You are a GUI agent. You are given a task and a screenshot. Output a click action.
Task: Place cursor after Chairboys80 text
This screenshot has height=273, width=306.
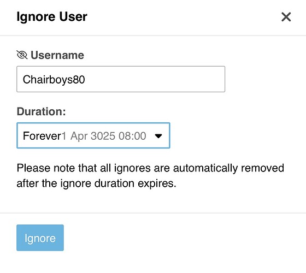(85, 80)
